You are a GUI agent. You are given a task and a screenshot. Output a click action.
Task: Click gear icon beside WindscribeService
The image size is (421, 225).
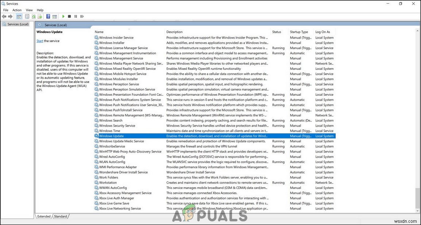coord(96,146)
